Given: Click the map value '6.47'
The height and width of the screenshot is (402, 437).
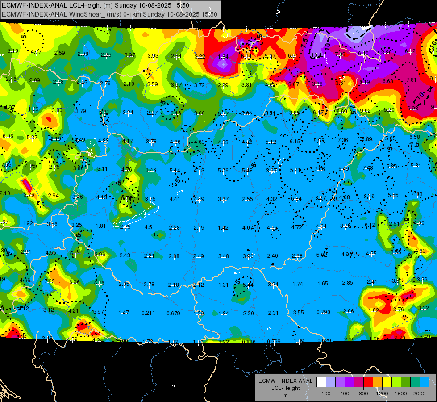Looking at the screenshot, I should click(x=318, y=113).
